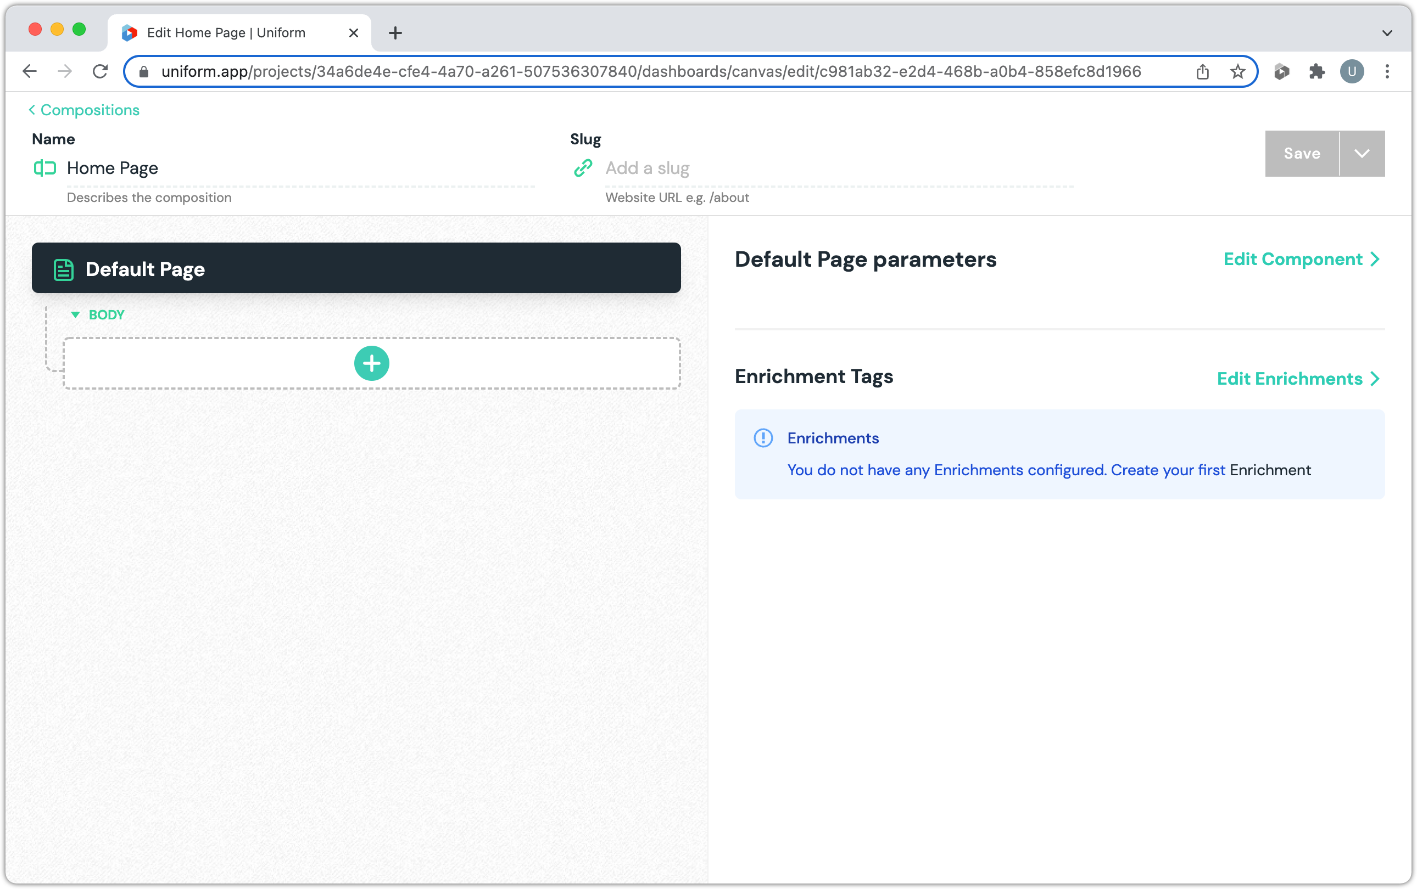Click the Enrichments info alert icon
Screen dimensions: 1417x889
(763, 438)
